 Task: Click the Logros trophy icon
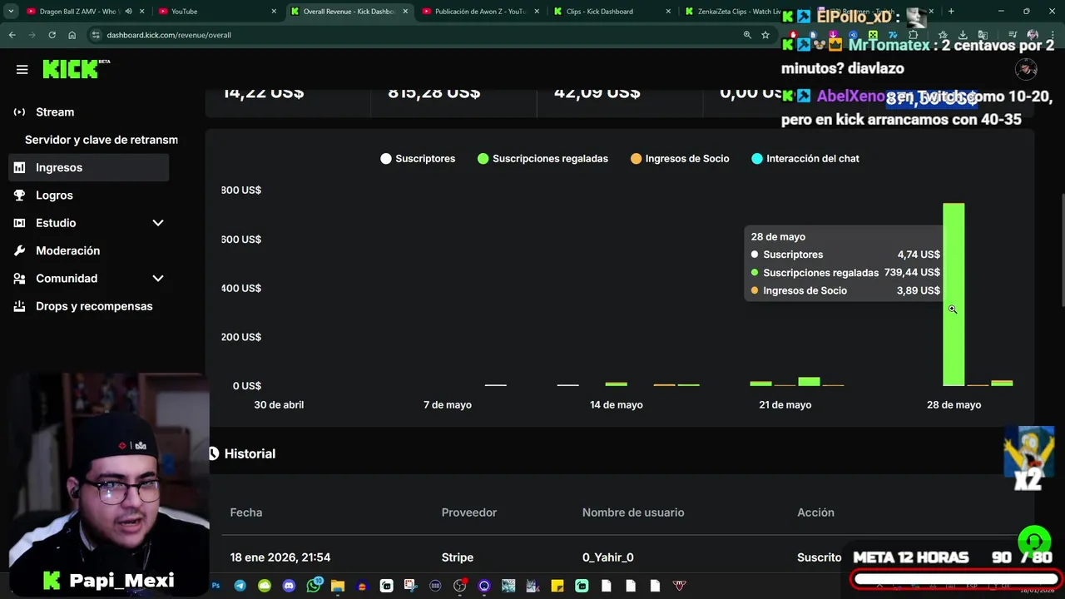click(x=19, y=195)
